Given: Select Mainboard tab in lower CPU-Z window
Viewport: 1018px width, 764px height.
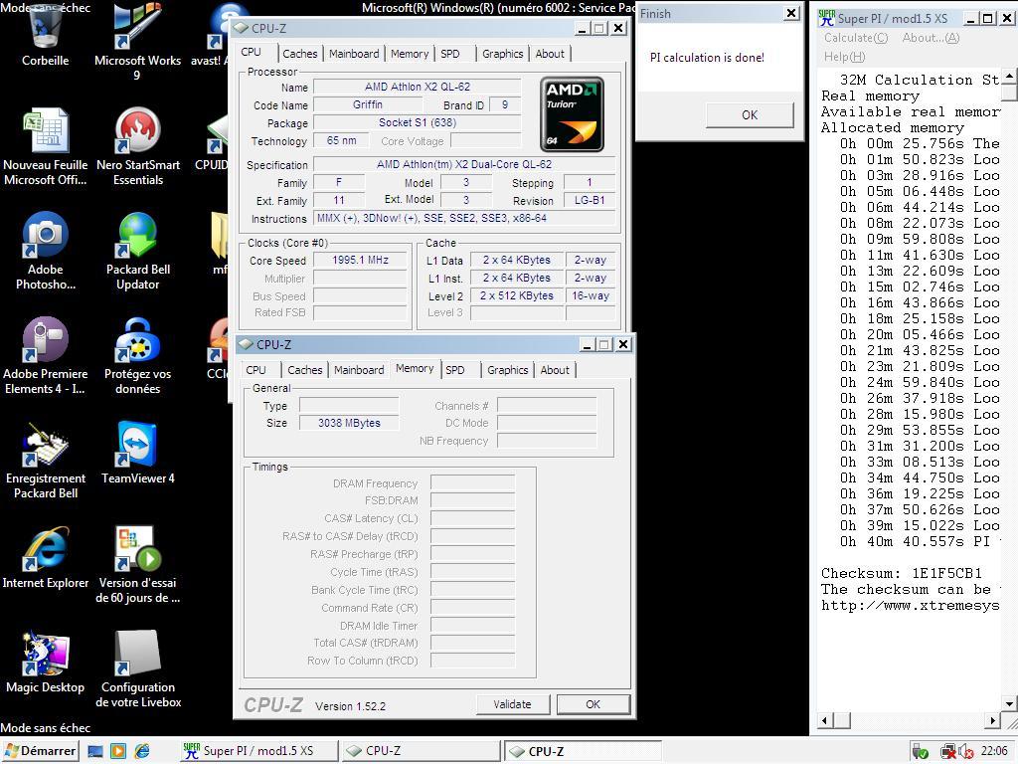Looking at the screenshot, I should 359,370.
